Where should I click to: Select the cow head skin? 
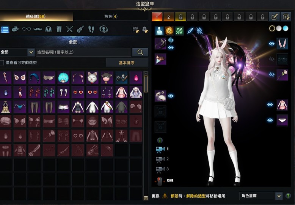[x=107, y=77]
